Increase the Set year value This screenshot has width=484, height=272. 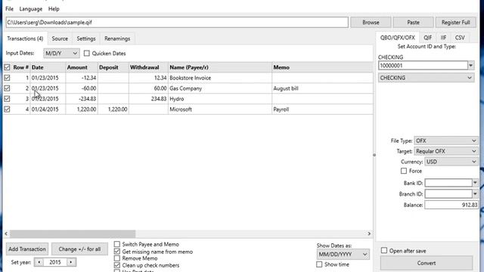(71, 262)
